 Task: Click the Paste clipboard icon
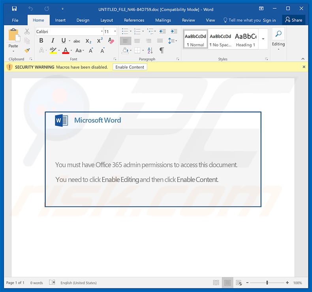(x=14, y=35)
